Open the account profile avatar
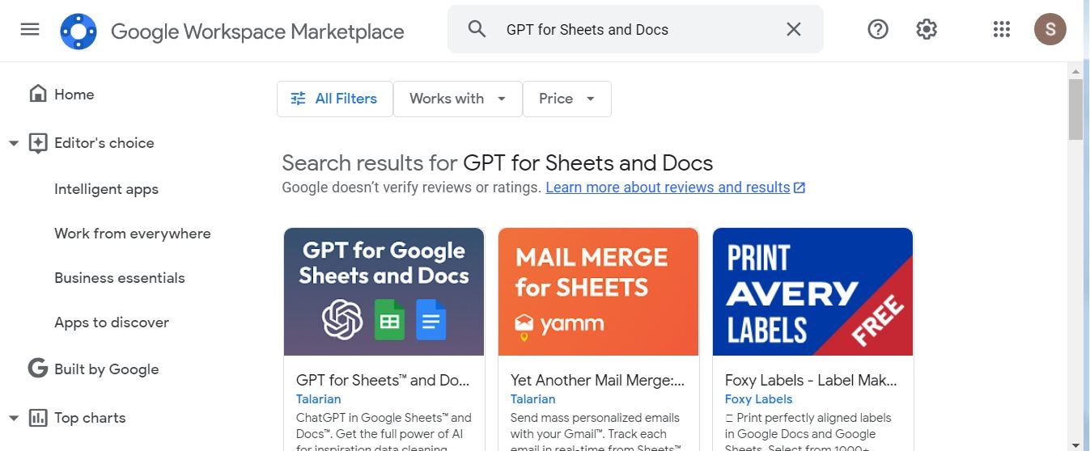The image size is (1090, 451). [1050, 30]
